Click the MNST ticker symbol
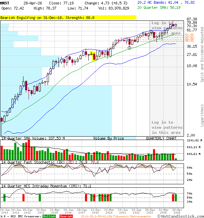The height and width of the screenshot is (218, 204). coord(5,3)
